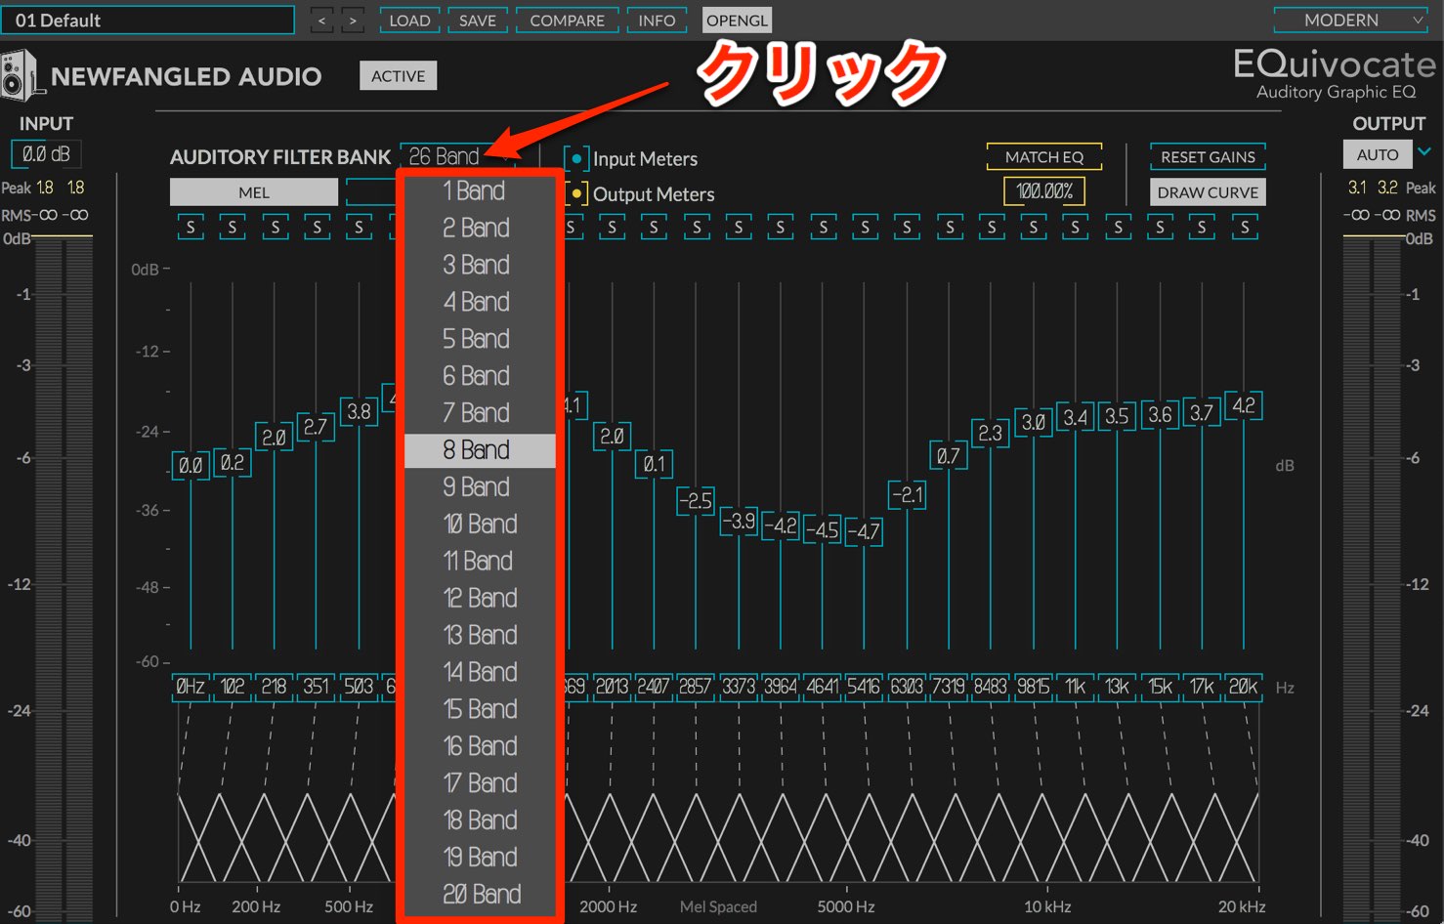Click the MATCH EQ button

(x=1044, y=157)
